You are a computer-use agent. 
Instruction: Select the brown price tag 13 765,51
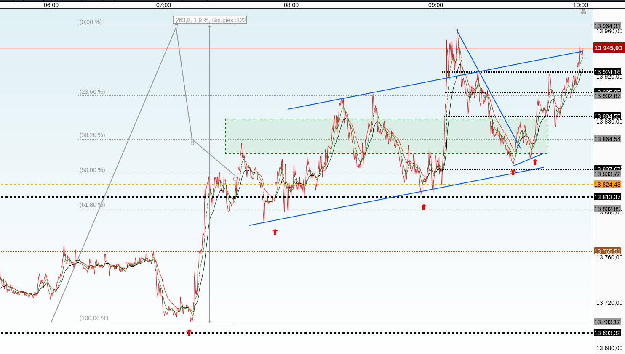607,251
